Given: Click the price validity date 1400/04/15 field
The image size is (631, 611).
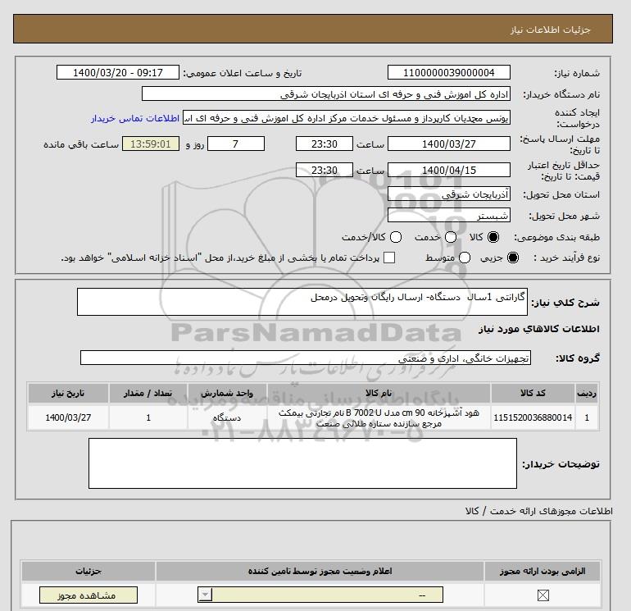Looking at the screenshot, I should click(x=449, y=170).
